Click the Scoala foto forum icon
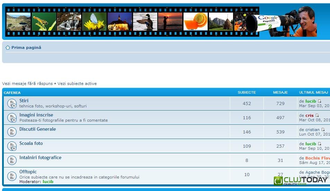Image resolution: width=330 pixels, height=191 pixels. pos(12,146)
